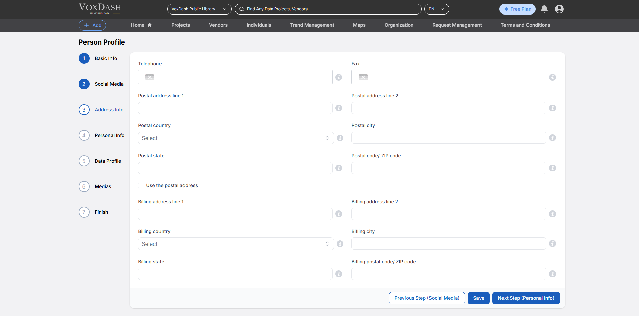Focus the Postal code/ ZIP code field
Image resolution: width=639 pixels, height=316 pixels.
449,168
